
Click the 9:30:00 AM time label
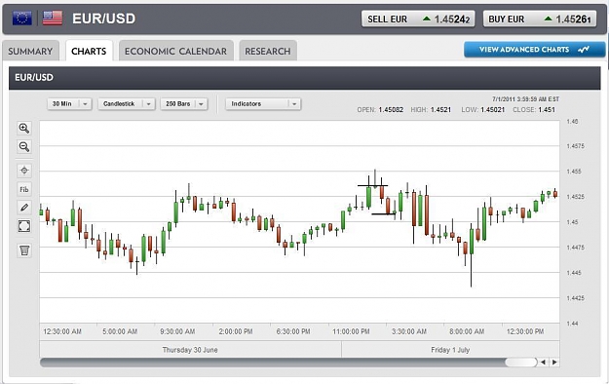177,331
